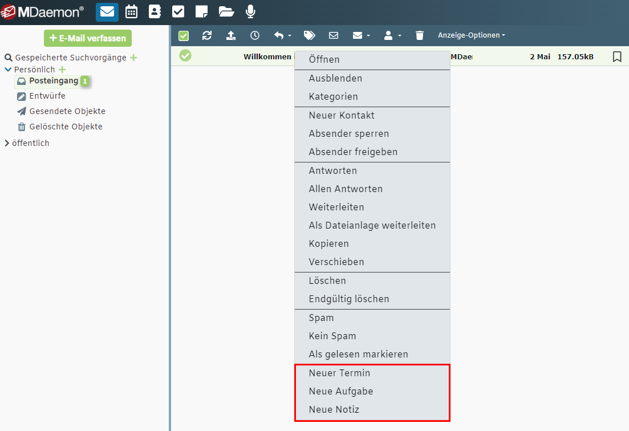The width and height of the screenshot is (629, 431).
Task: Open the Documents folder icon
Action: click(x=226, y=11)
